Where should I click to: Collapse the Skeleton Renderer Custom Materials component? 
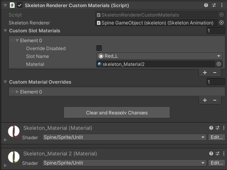[6, 6]
